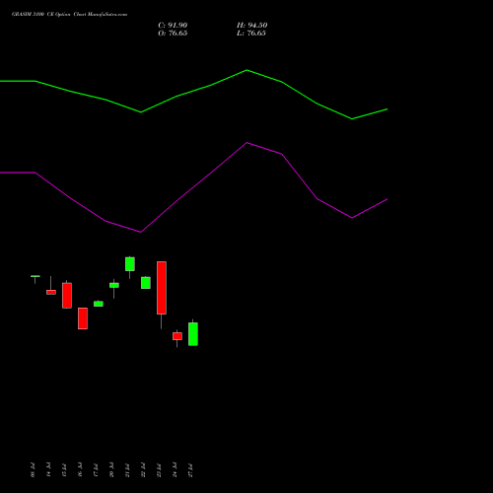This screenshot has height=493, width=493.
Task: Select the open value O: 76.65
Action: 173,34
